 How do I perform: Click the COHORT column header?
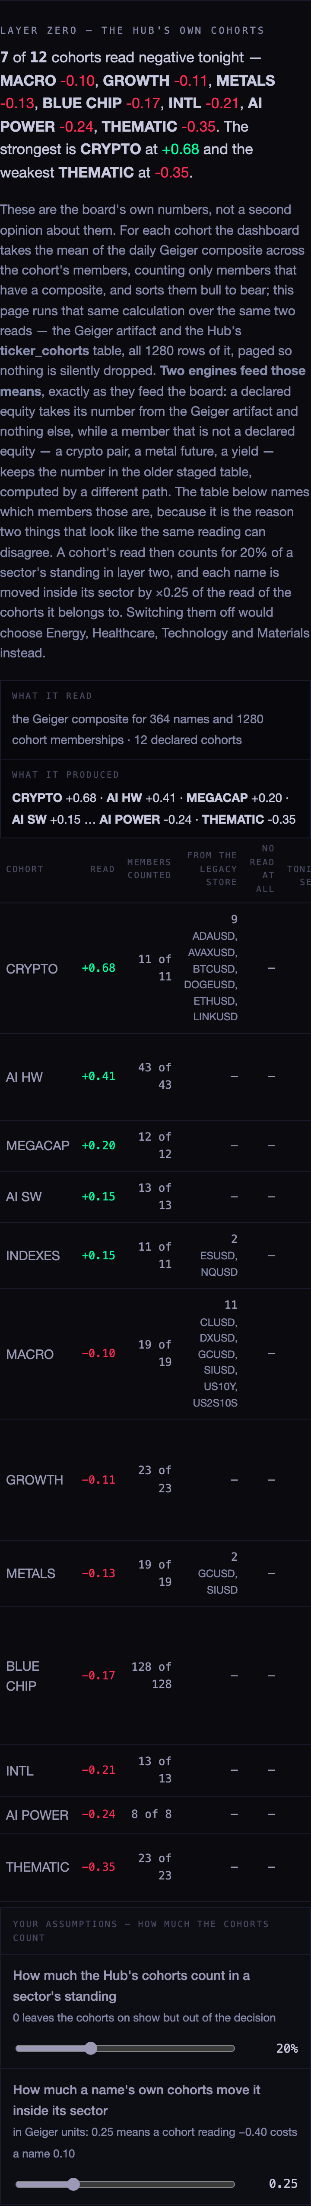coord(25,868)
